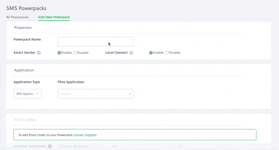This screenshot has width=279, height=150.
Task: Select Disable for Local Connect
Action: [167, 53]
